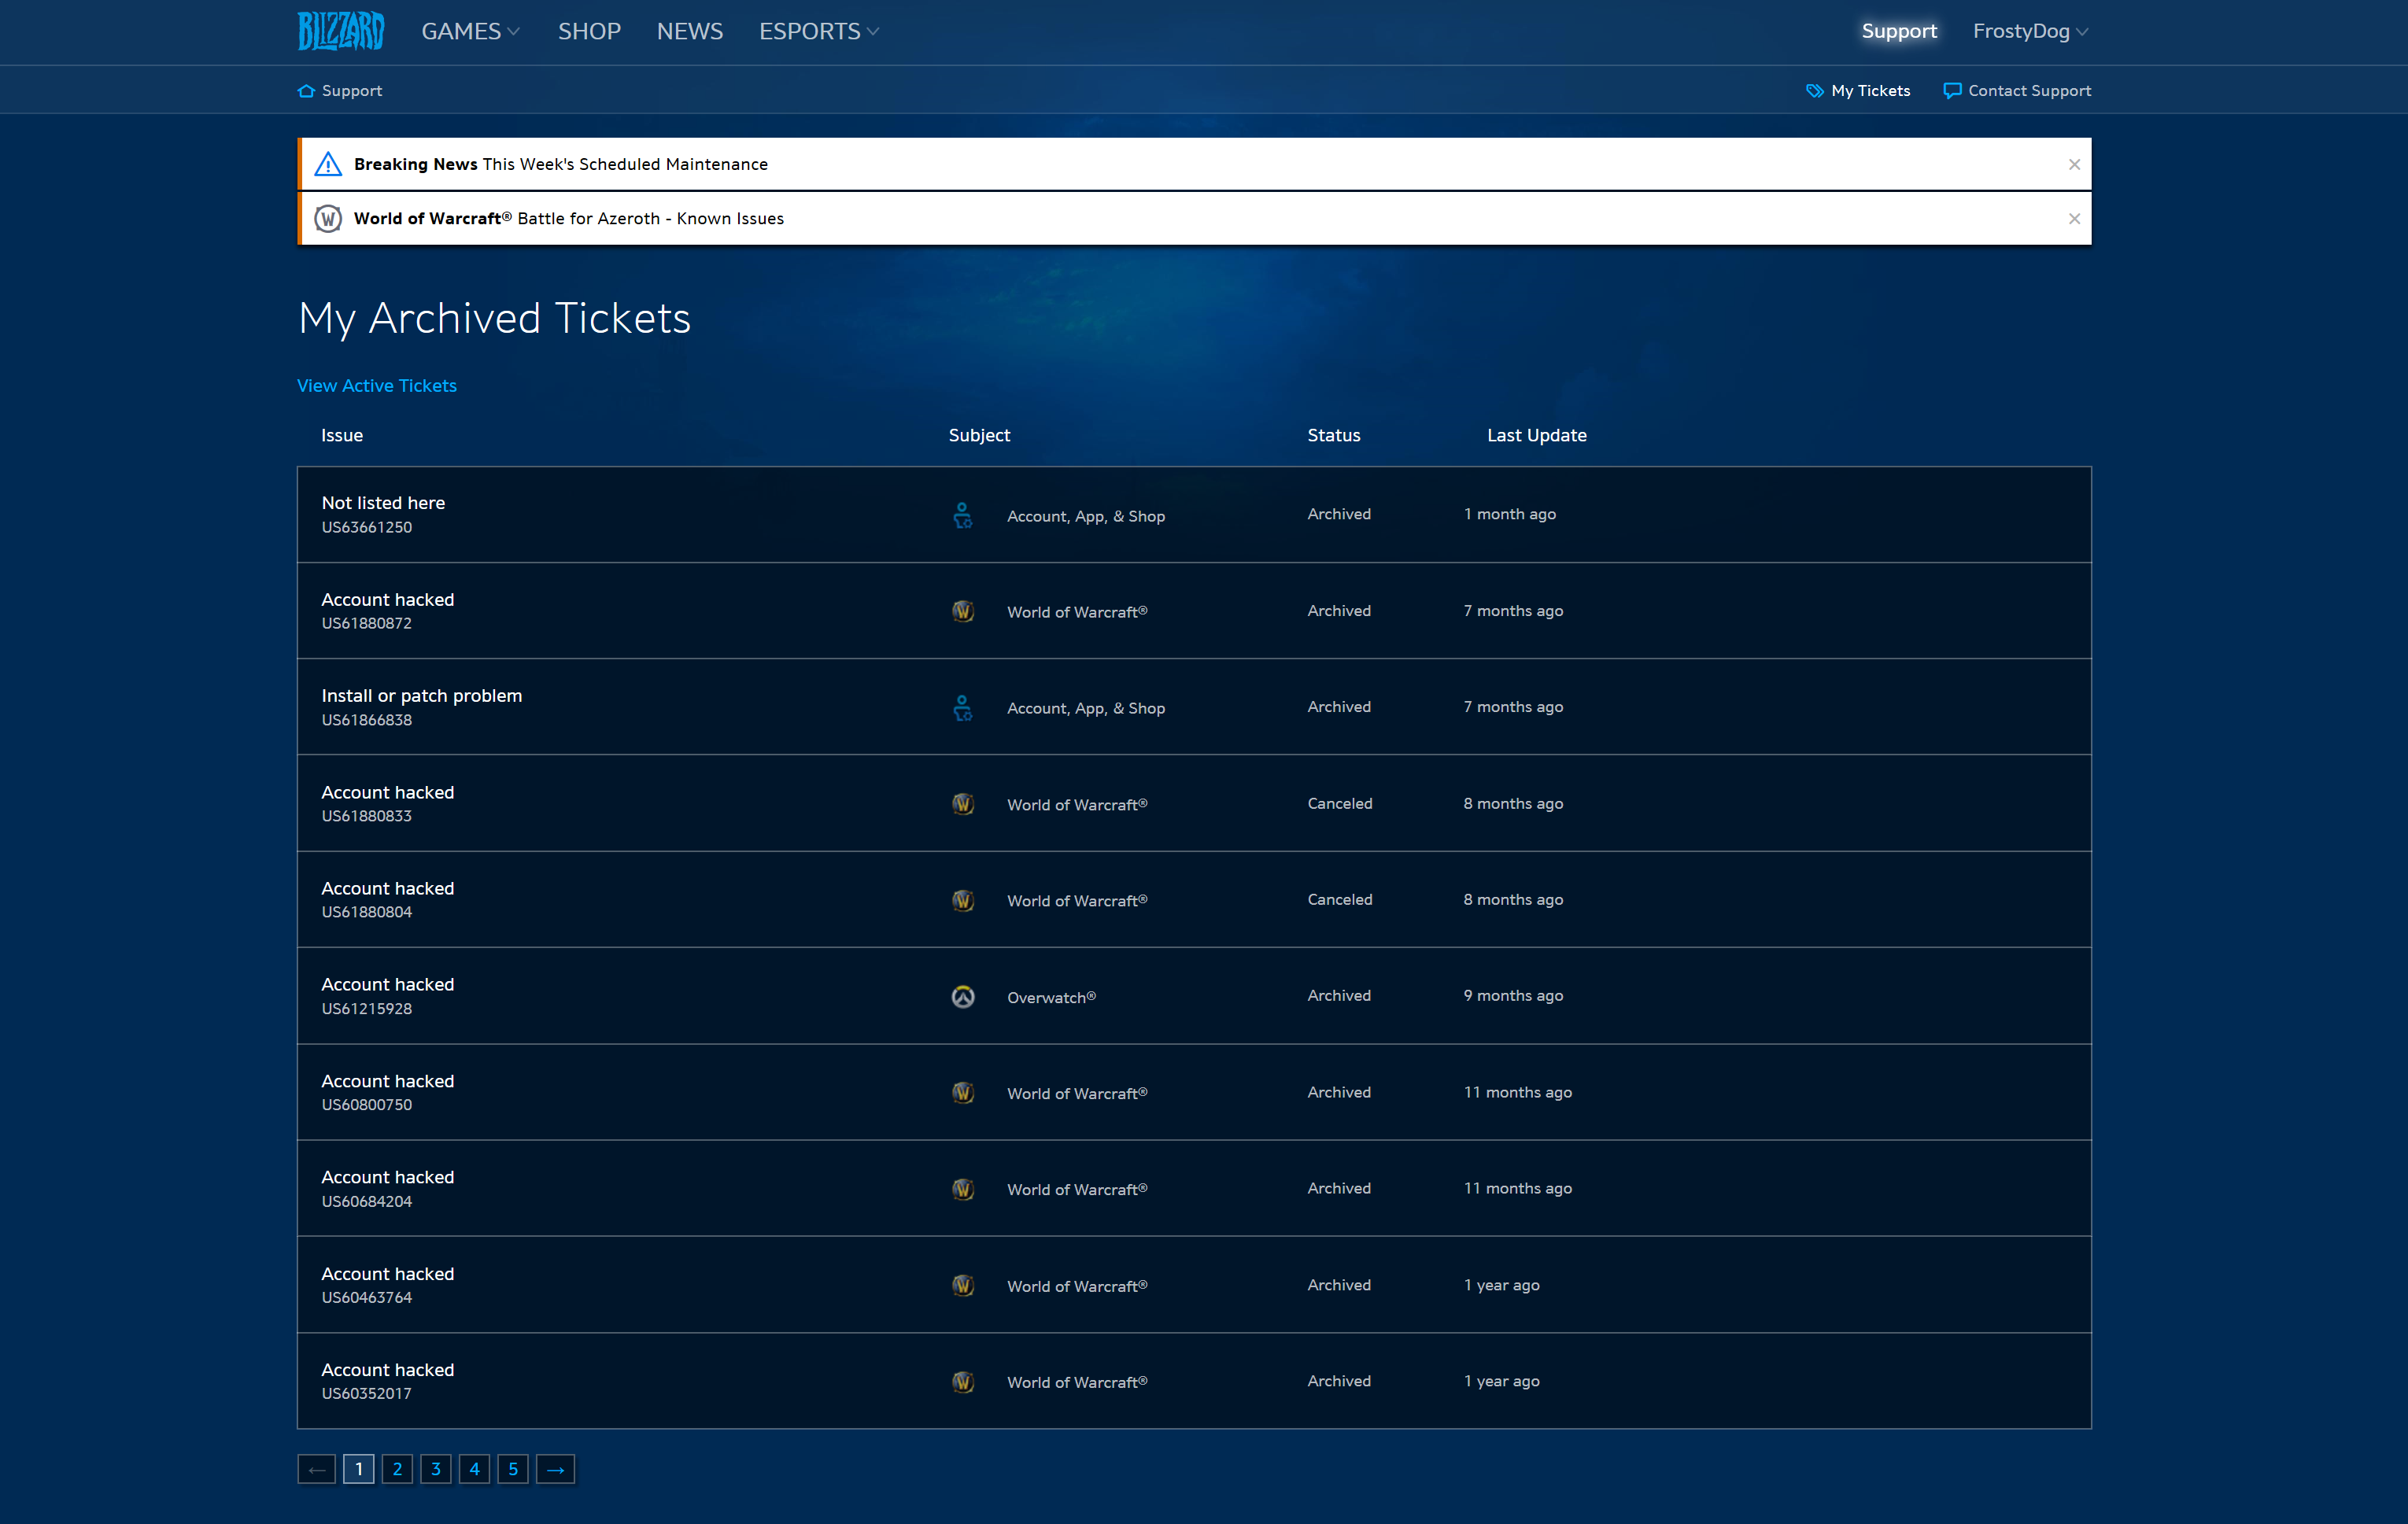Click the My Tickets tag icon

point(1814,91)
